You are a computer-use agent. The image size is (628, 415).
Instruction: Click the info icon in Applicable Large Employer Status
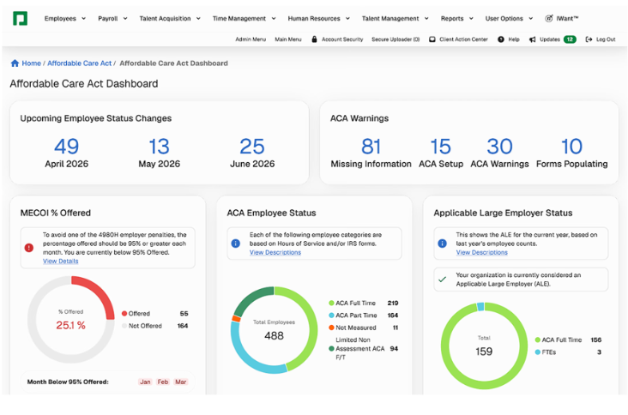[442, 244]
